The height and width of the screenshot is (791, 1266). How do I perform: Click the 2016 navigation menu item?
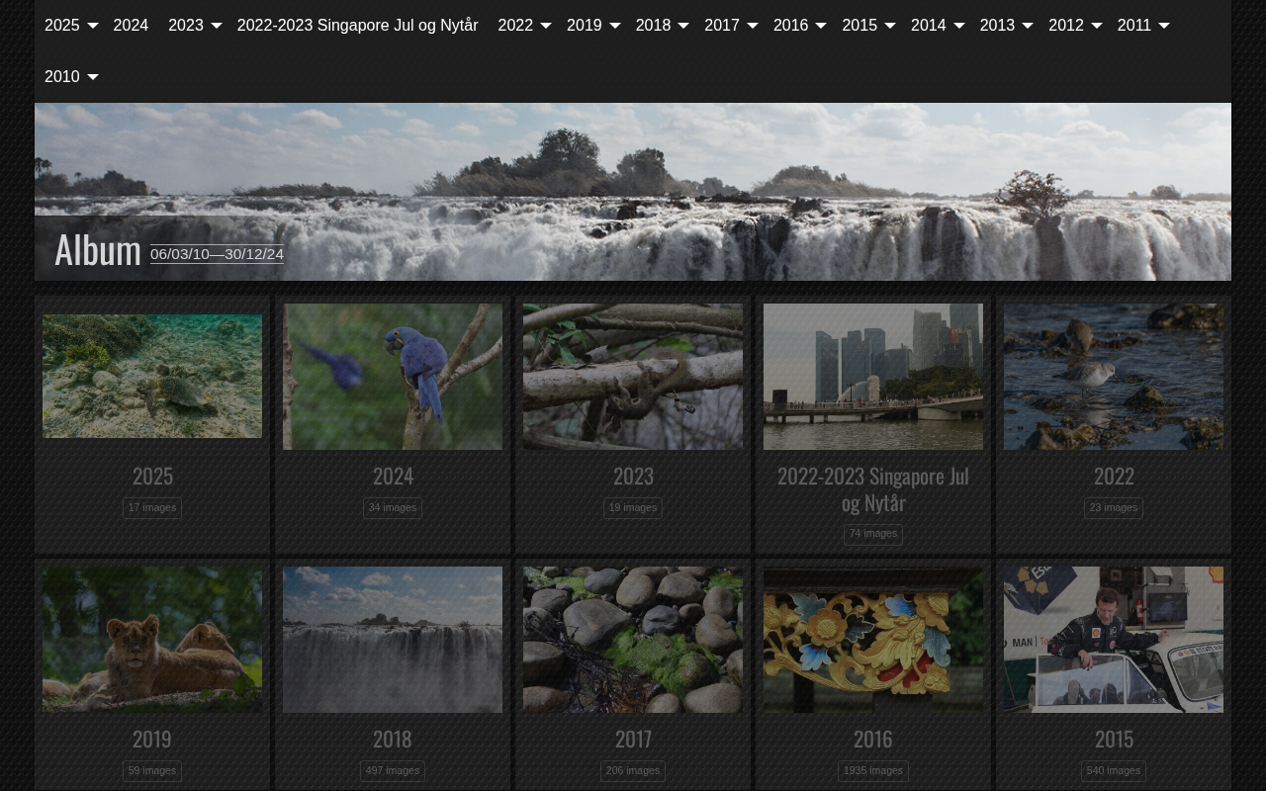coord(790,26)
